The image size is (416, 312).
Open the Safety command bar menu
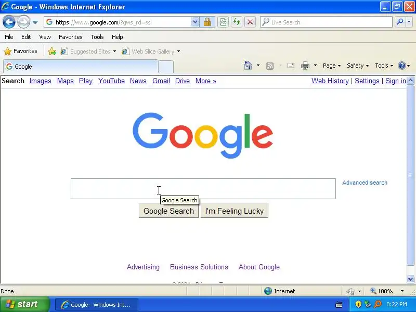click(x=358, y=66)
